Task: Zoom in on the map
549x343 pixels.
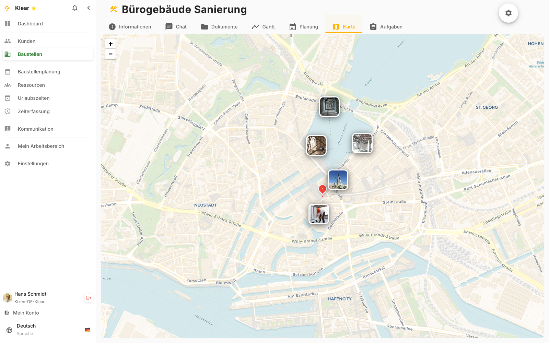Action: [x=110, y=44]
